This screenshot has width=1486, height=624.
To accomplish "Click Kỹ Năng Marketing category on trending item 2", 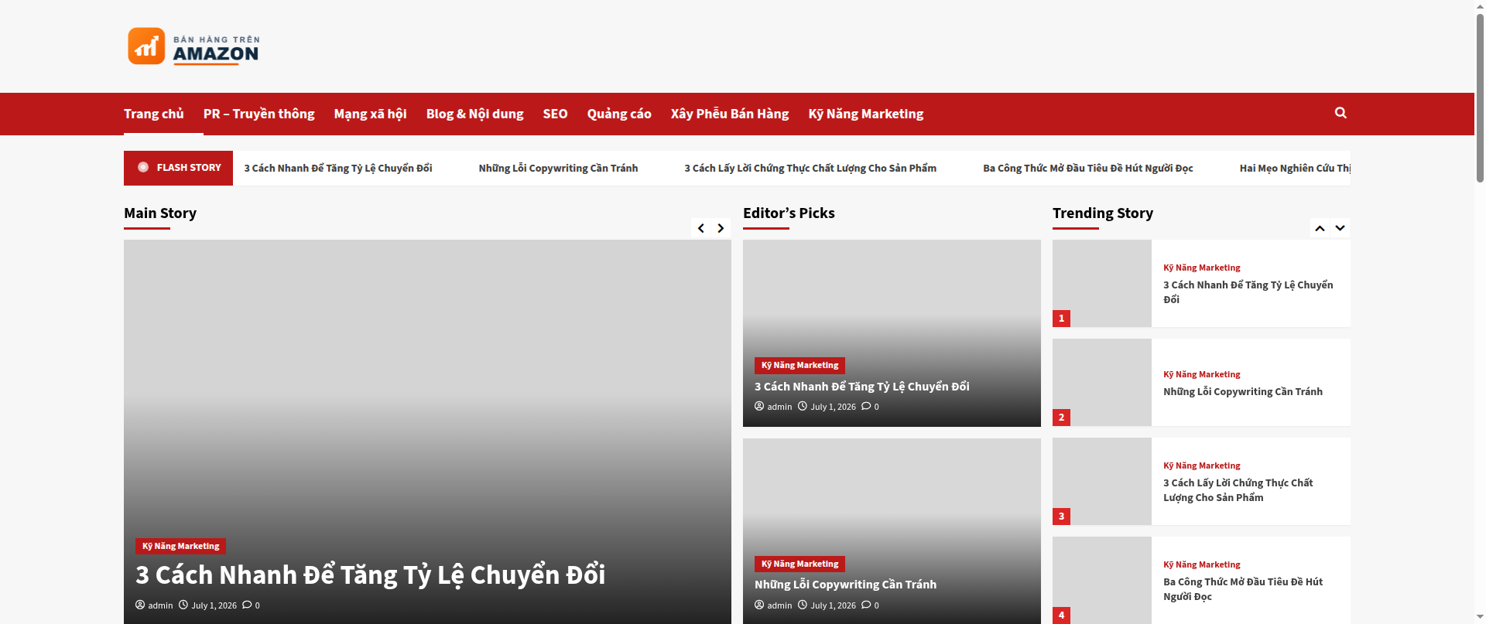I will click(1201, 374).
